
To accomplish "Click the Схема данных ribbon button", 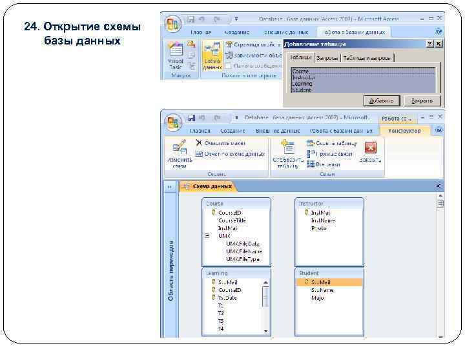I will [212, 56].
